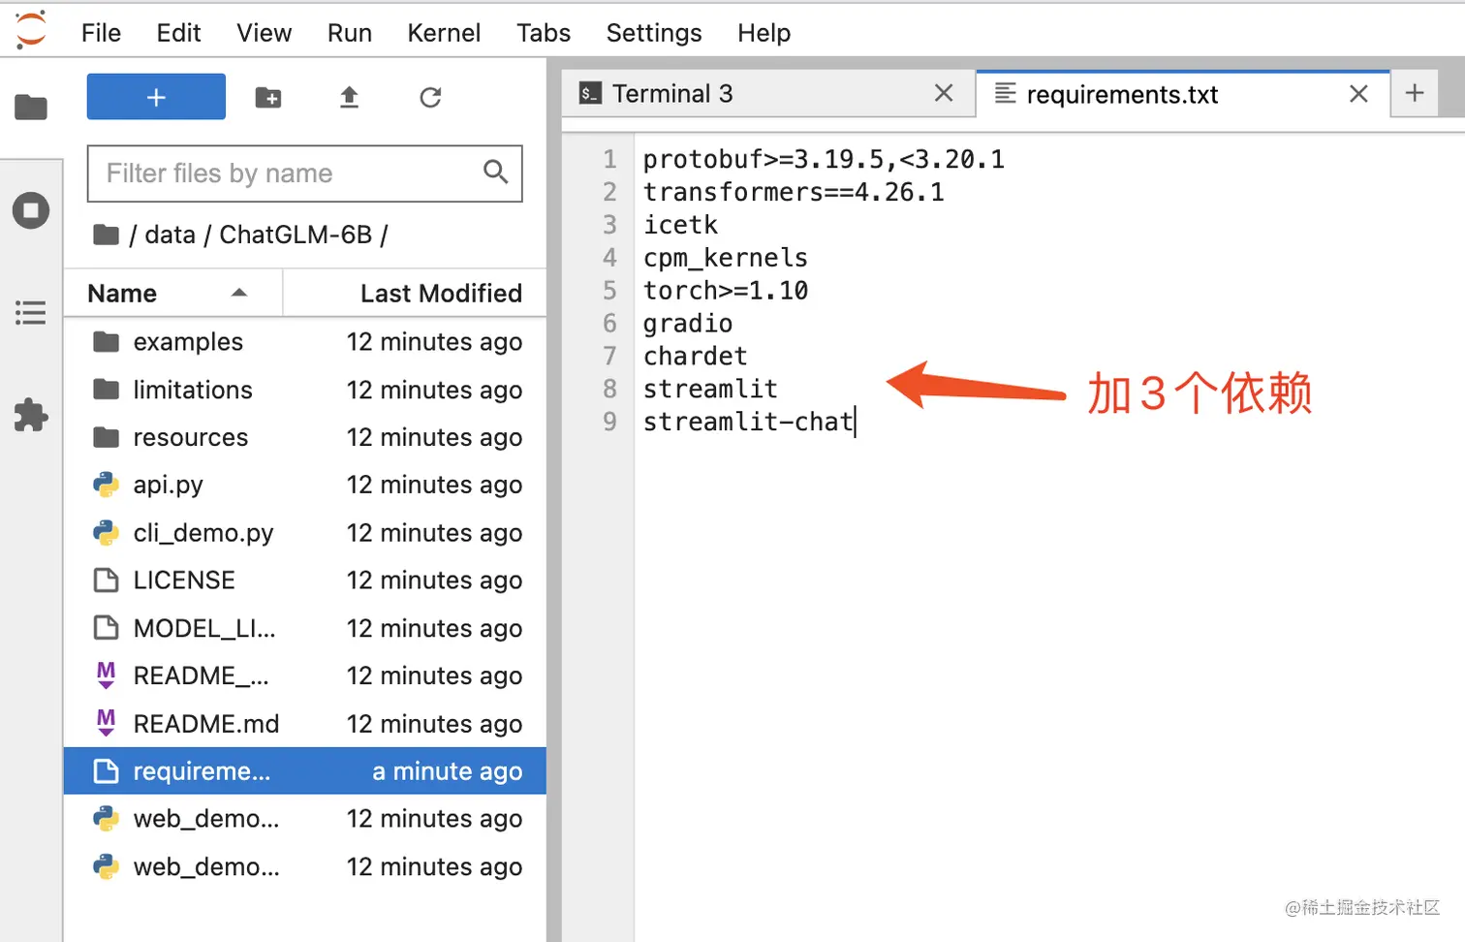
Task: Click the Jupyter logo icon
Action: click(31, 30)
